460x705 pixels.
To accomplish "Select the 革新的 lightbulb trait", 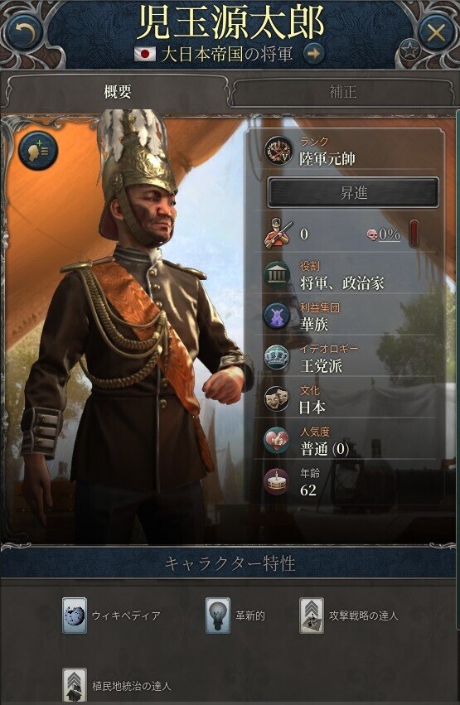I will point(218,616).
